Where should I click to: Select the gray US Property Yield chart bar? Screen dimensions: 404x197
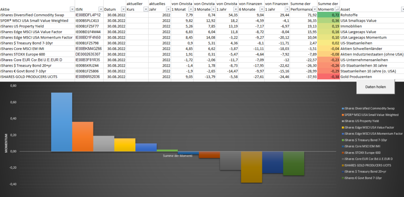point(104,143)
